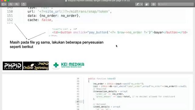The image size is (195, 110).
Task: Click '$transaction_details = array(' line
Action: coord(110,91)
